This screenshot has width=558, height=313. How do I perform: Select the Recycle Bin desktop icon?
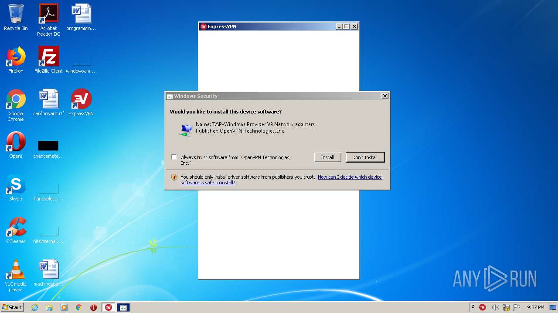[x=16, y=17]
